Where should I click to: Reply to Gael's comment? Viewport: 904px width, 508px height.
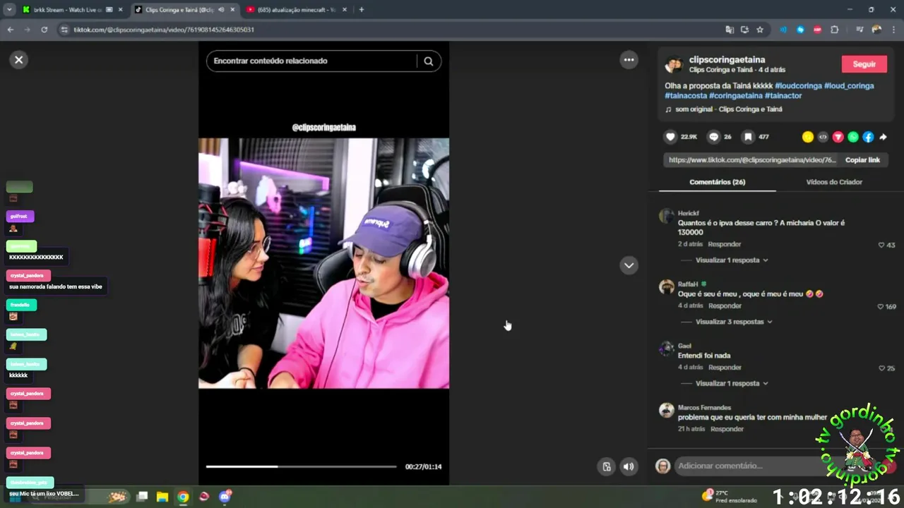click(x=725, y=368)
